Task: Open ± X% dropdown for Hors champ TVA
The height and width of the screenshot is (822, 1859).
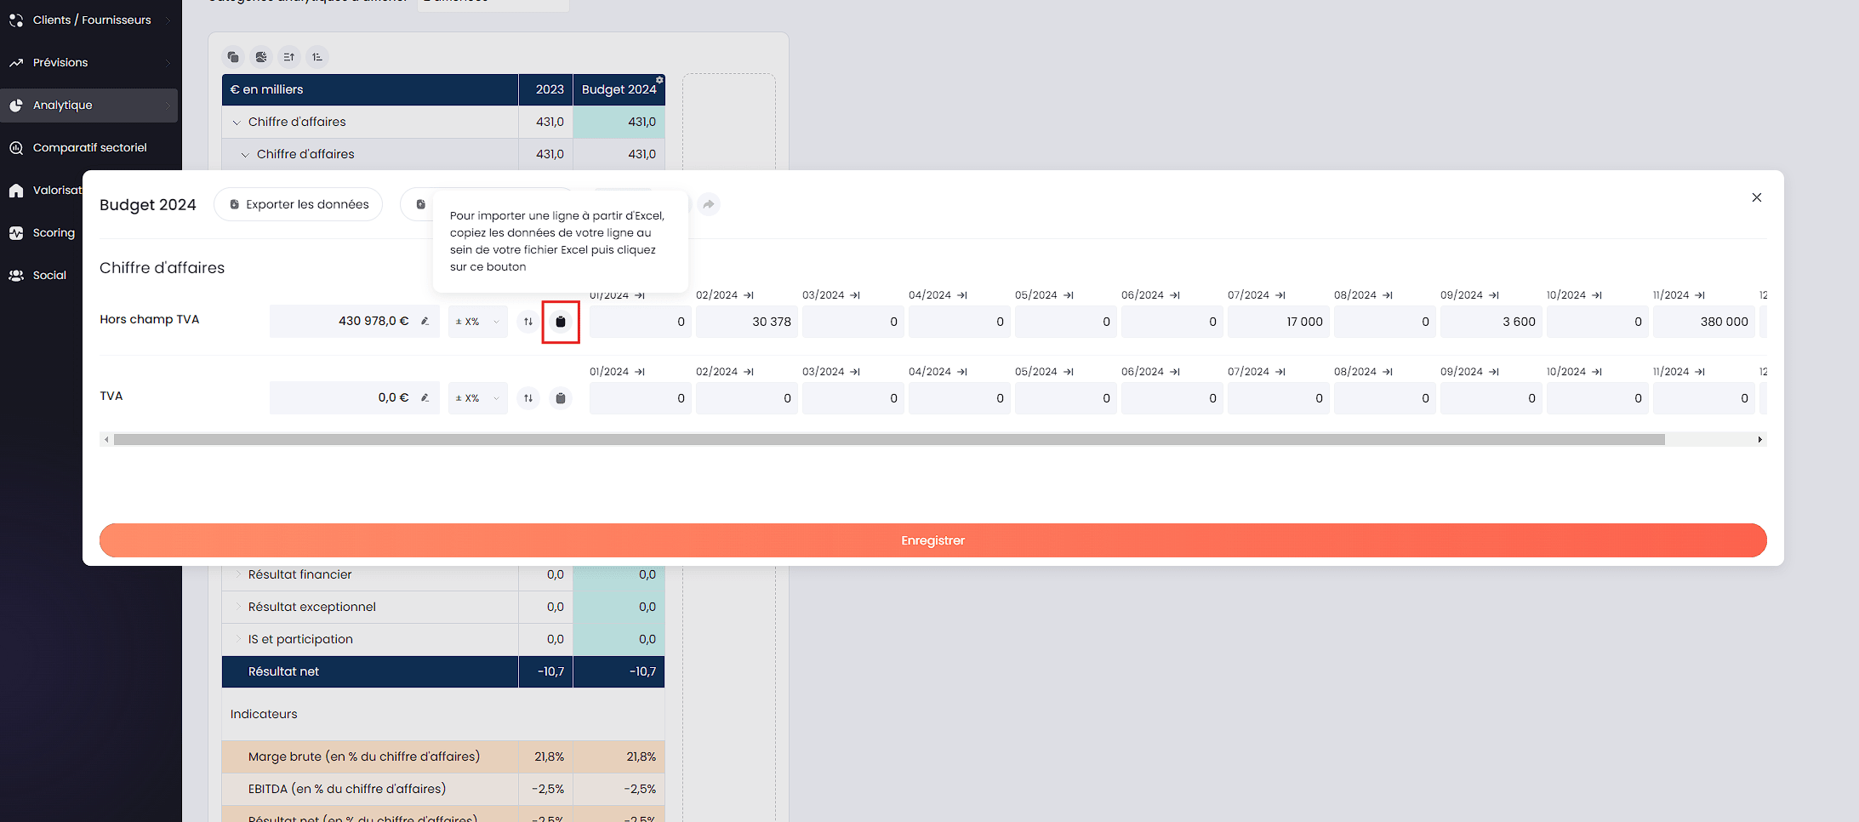Action: coord(478,322)
